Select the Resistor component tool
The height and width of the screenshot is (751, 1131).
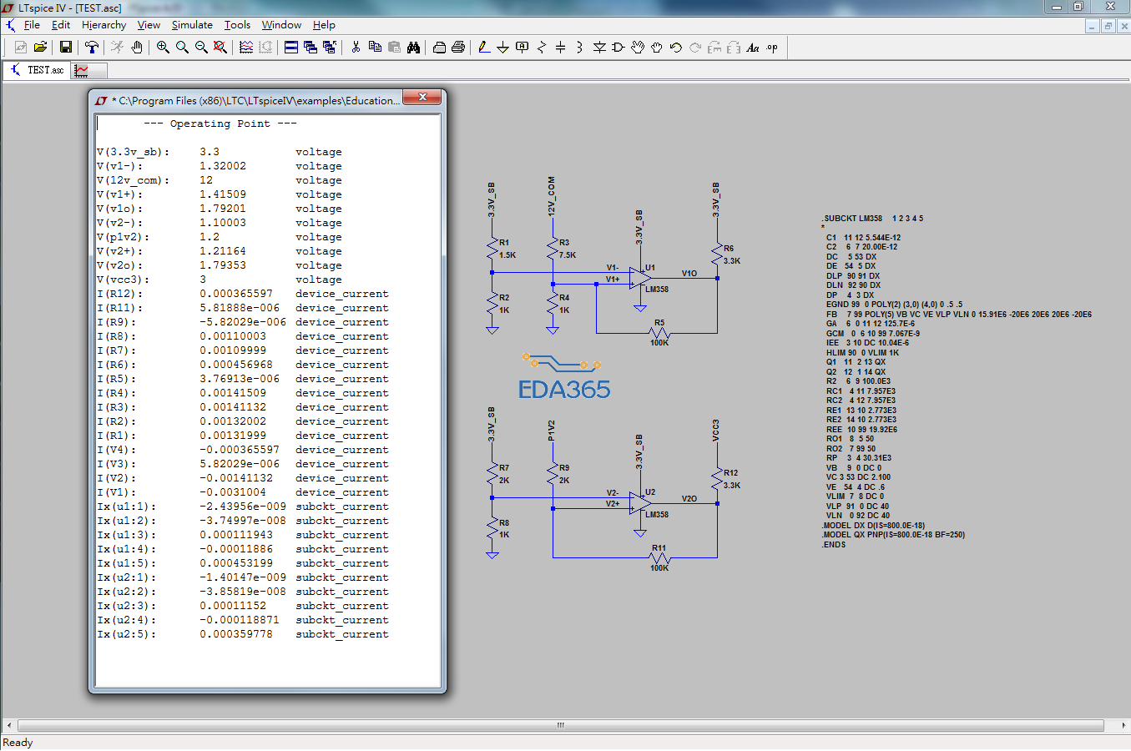click(x=542, y=48)
